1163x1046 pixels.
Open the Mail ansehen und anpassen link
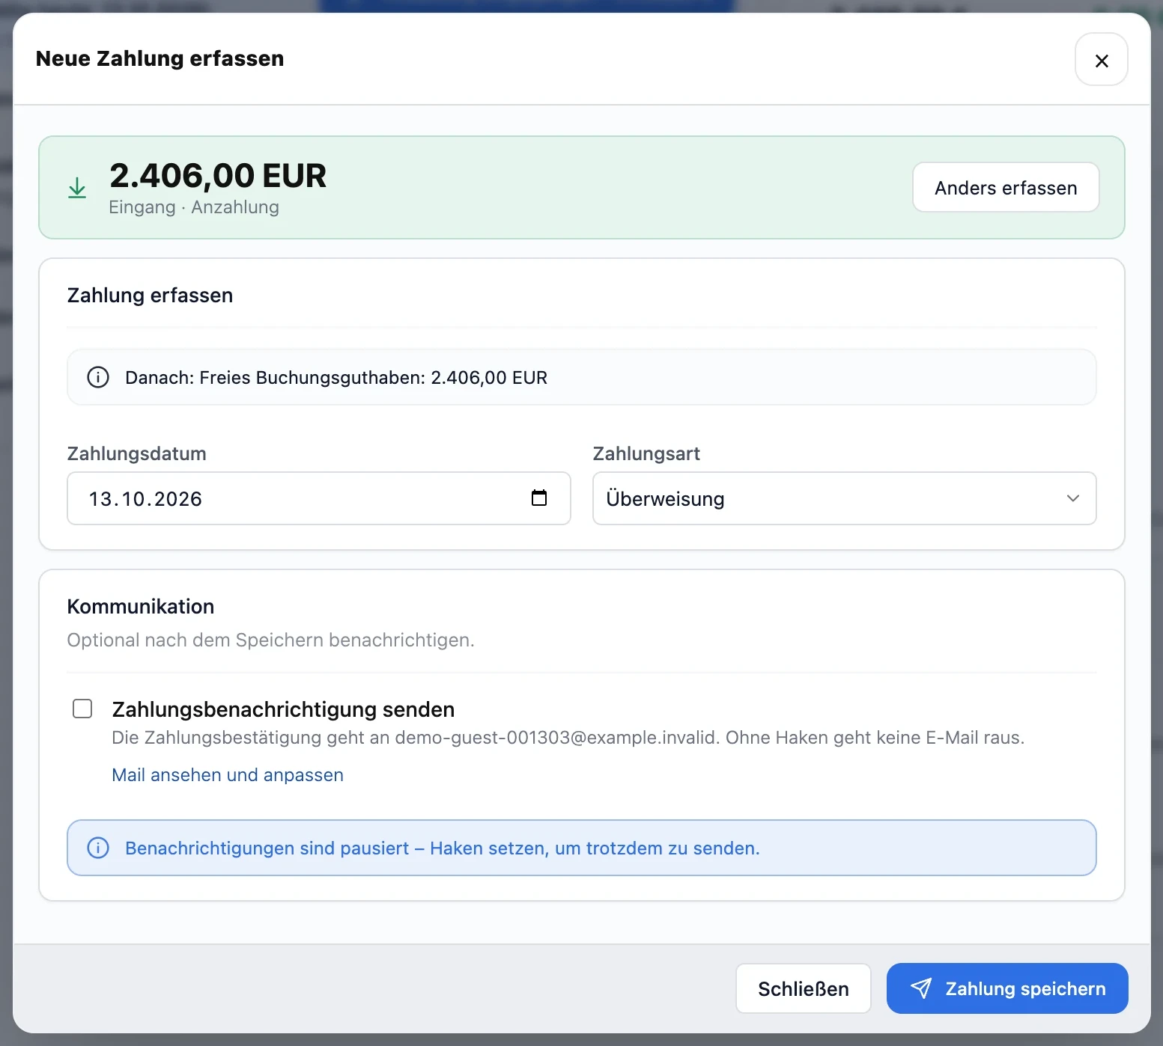pyautogui.click(x=228, y=774)
